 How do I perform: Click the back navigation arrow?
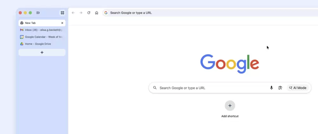click(x=73, y=13)
